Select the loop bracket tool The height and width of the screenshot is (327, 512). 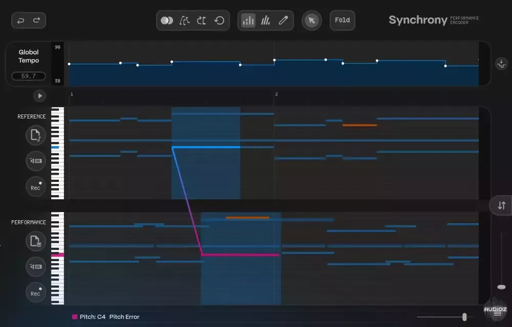point(201,21)
